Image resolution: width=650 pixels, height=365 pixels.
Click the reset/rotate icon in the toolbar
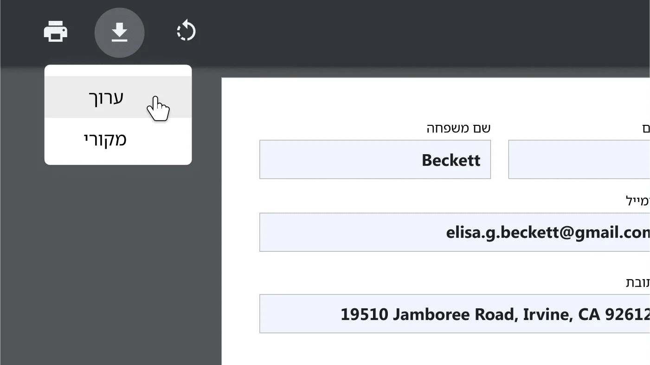(186, 32)
